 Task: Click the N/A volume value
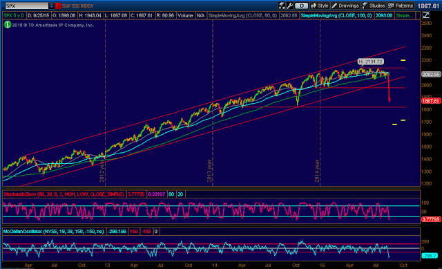(200, 15)
